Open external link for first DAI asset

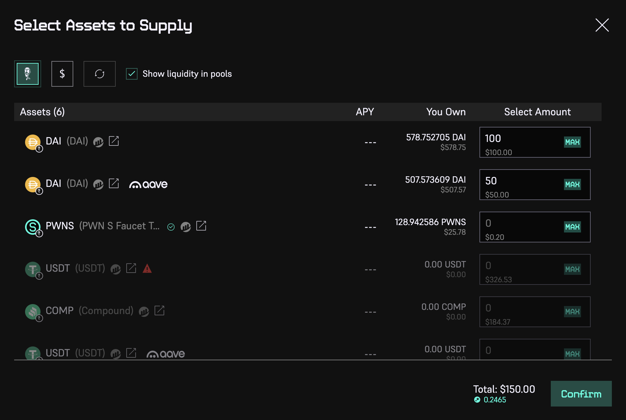click(x=114, y=141)
